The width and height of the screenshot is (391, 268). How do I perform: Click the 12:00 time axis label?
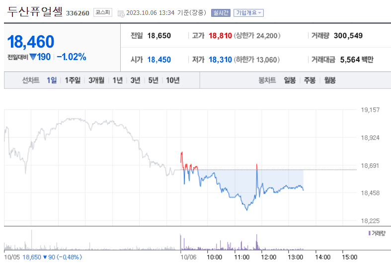tap(269, 257)
